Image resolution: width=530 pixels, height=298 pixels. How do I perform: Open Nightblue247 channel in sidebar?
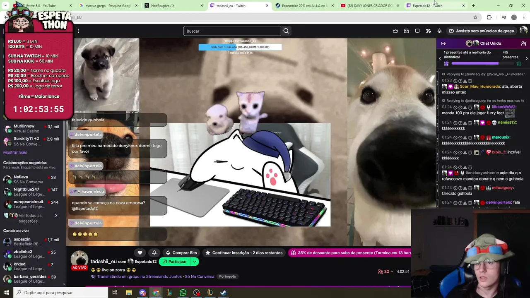click(32, 192)
